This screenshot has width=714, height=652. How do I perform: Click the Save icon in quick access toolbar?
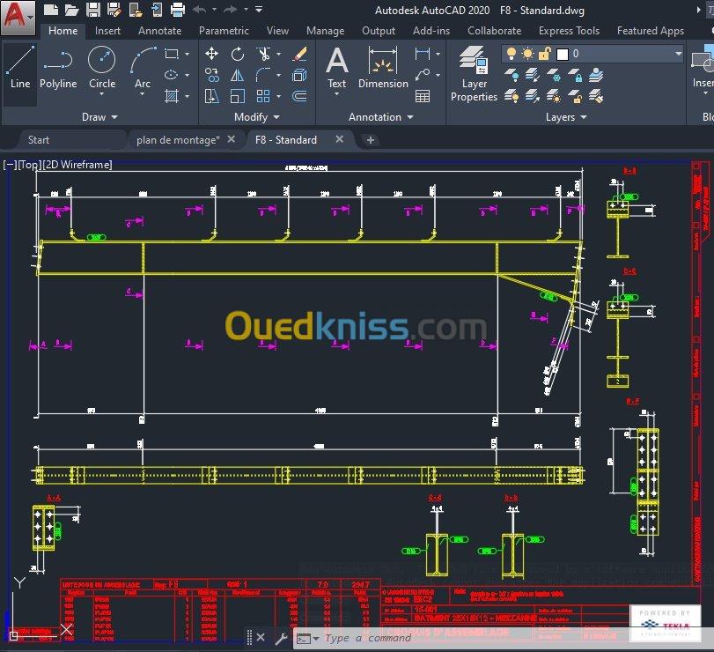[93, 10]
